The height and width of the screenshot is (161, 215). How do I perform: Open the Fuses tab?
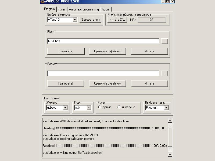[x=62, y=9]
